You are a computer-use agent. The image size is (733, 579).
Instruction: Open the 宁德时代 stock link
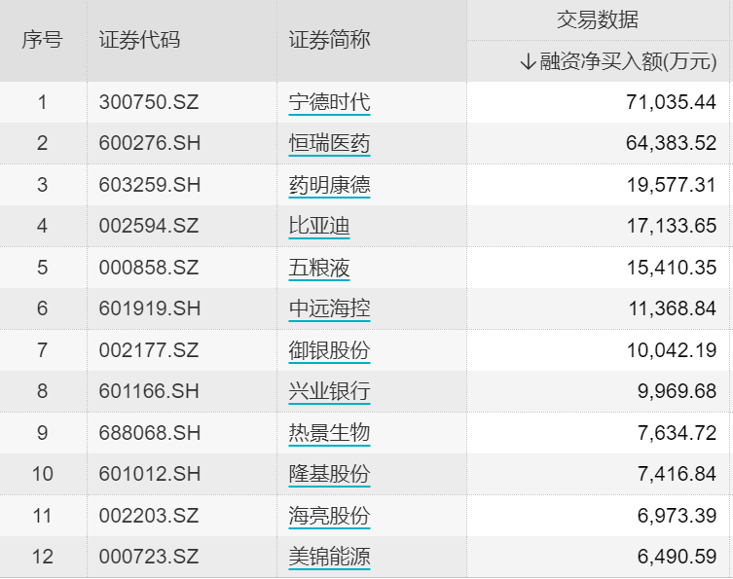[x=329, y=102]
